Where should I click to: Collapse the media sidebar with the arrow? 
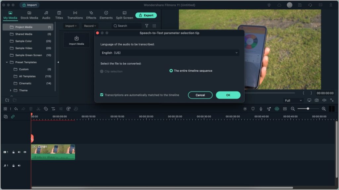[58, 62]
